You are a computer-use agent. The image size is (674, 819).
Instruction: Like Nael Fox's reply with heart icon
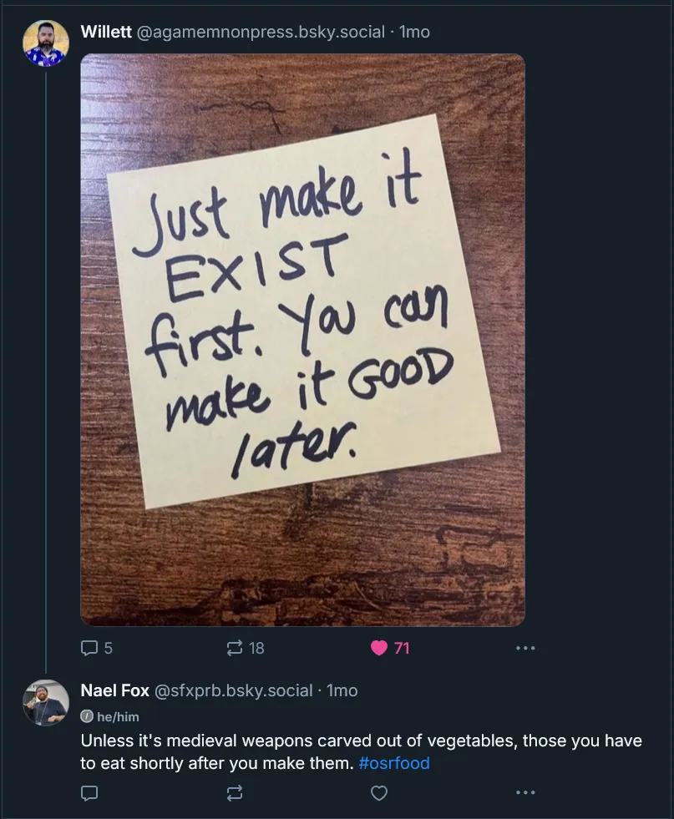click(379, 792)
